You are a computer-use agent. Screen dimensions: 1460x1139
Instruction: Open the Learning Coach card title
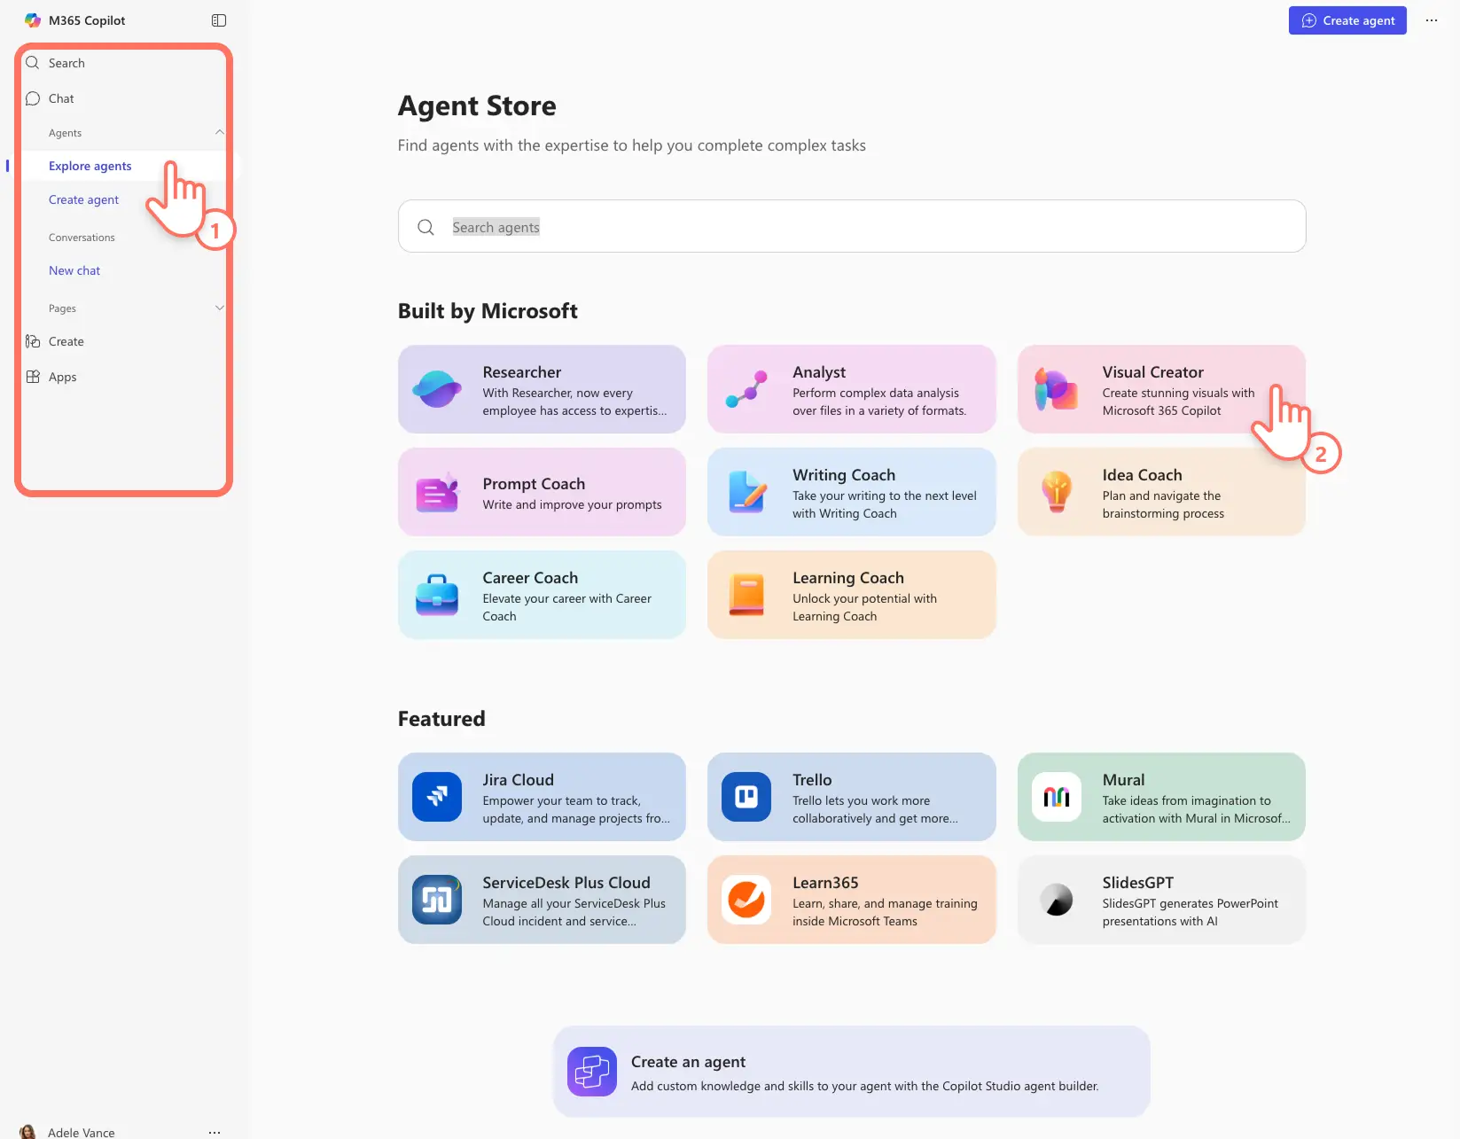point(848,578)
